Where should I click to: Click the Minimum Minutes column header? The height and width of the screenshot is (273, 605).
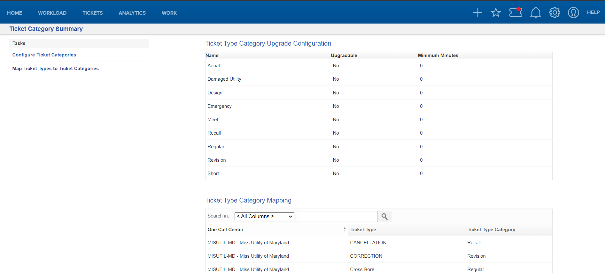pos(438,55)
